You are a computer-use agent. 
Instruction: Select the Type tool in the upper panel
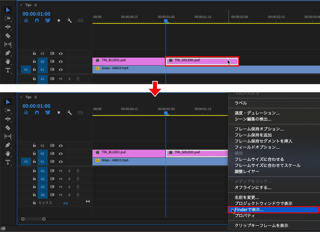[x=8, y=70]
